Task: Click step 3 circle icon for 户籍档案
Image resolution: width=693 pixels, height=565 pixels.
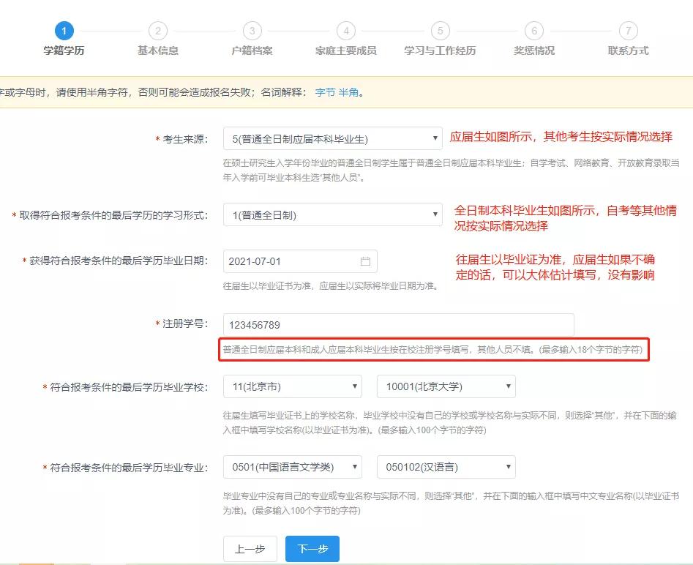Action: click(252, 31)
